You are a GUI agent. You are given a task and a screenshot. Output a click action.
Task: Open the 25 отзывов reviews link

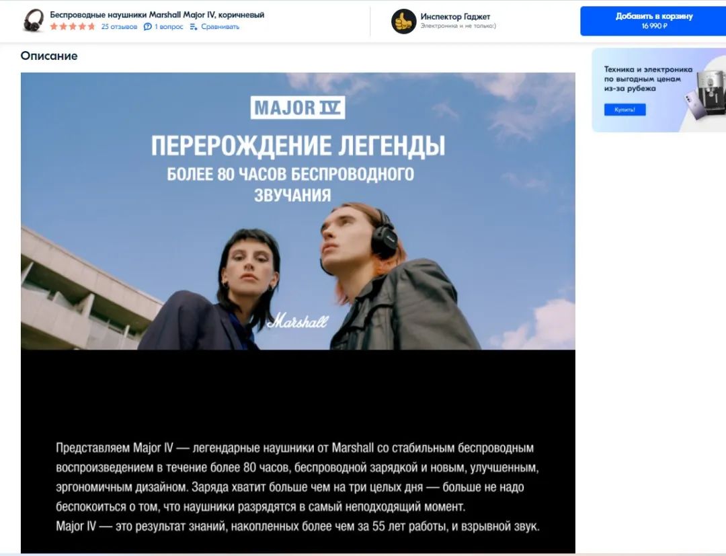(x=119, y=27)
